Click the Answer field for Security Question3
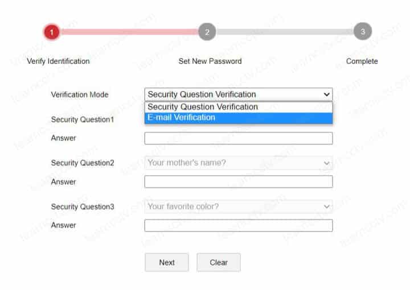410x290 pixels. [x=238, y=226]
